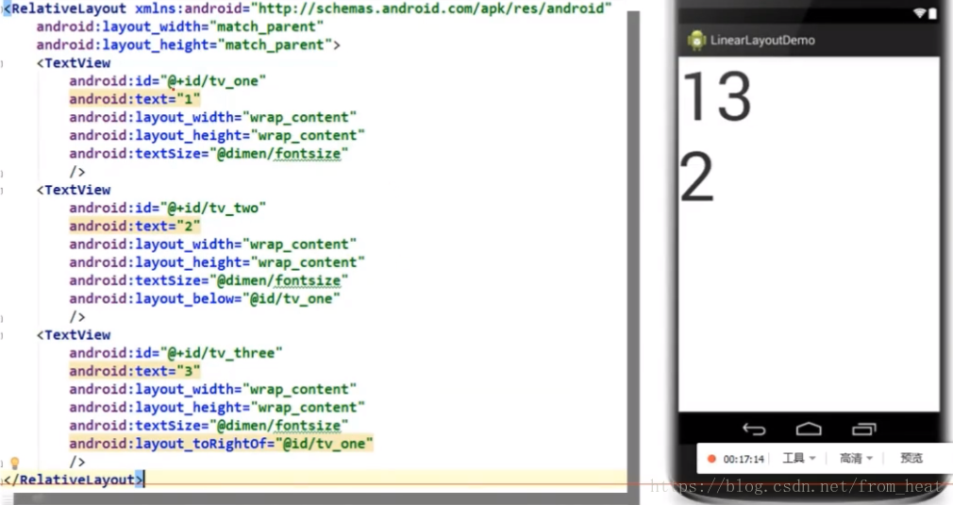Click the red recording indicator dot
The height and width of the screenshot is (505, 953).
(711, 459)
